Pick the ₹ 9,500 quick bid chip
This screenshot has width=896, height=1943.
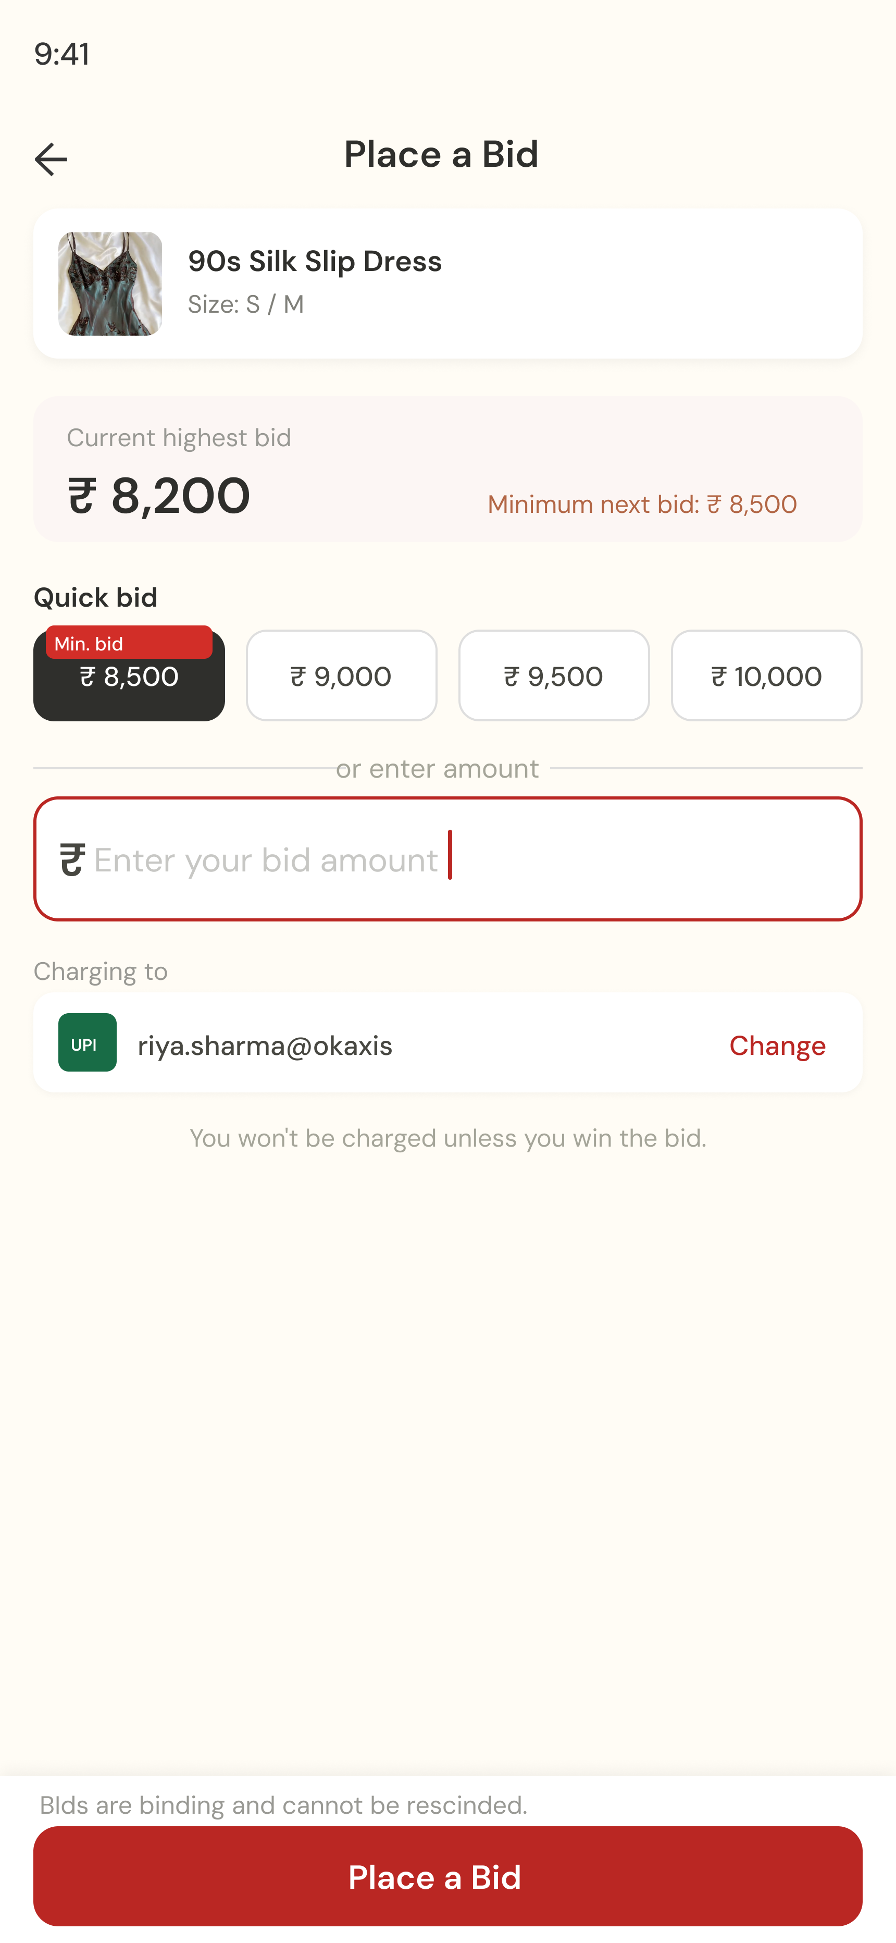coord(554,676)
